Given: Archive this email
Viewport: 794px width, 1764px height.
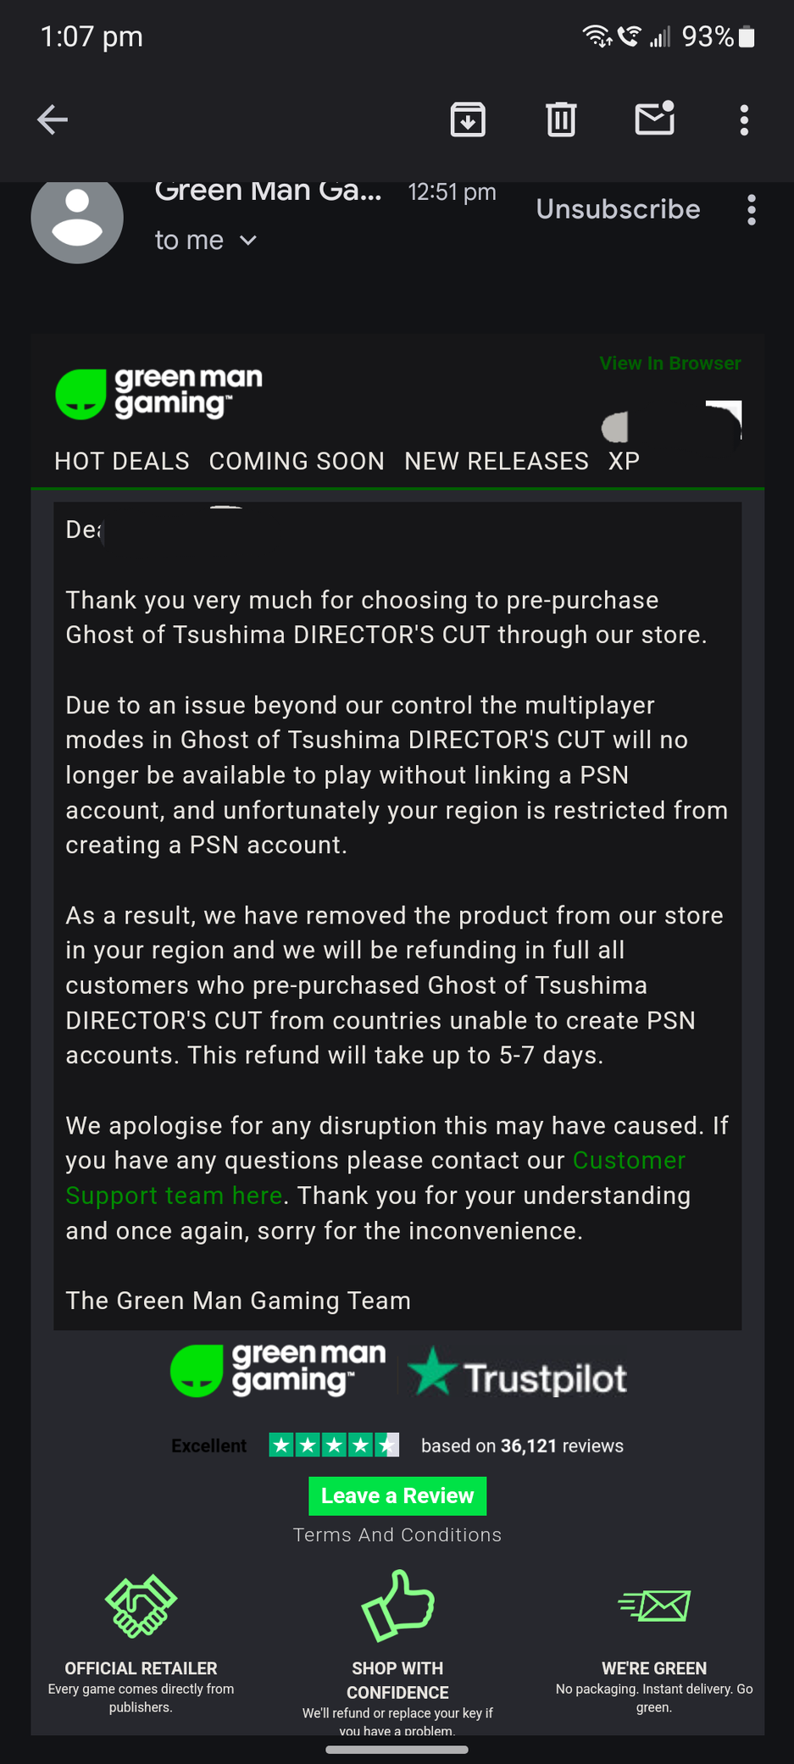Looking at the screenshot, I should click(x=468, y=119).
